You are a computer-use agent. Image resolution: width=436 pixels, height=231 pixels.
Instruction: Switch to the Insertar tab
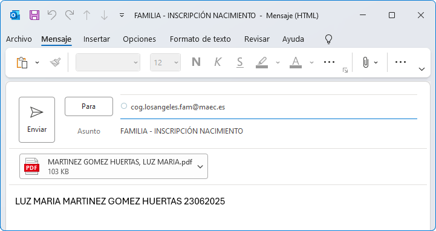[x=97, y=39]
